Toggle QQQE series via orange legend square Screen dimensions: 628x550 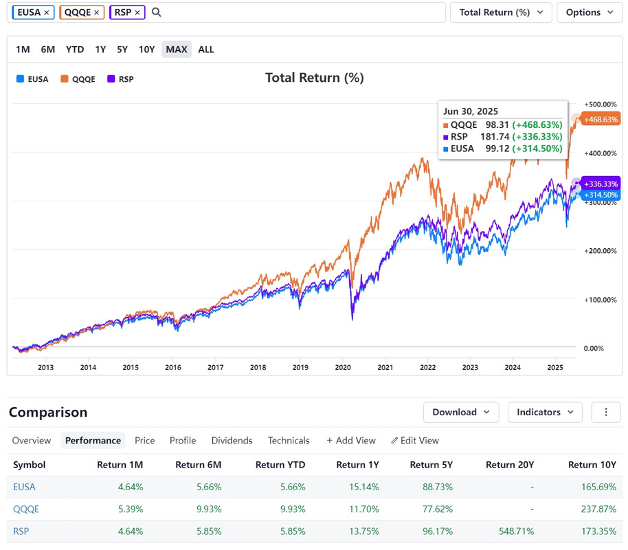click(64, 79)
